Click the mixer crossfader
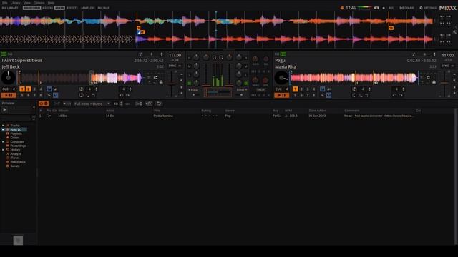Image resolution: width=458 pixels, height=257 pixels. (x=218, y=93)
